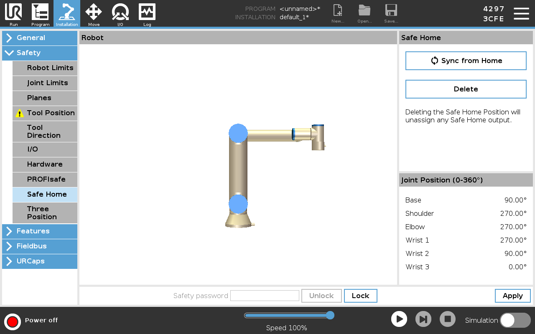Click the red Power off indicator
535x334 pixels.
(13, 321)
